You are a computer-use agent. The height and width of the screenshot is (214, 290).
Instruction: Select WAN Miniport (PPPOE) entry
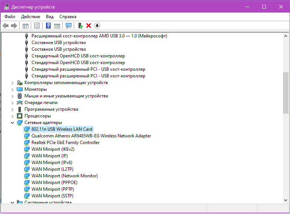tap(55, 183)
